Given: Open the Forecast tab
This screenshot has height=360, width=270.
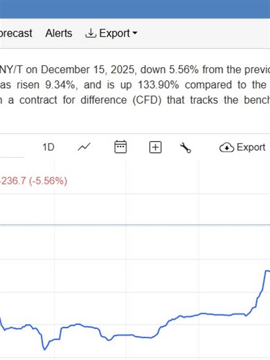Looking at the screenshot, I should (15, 33).
